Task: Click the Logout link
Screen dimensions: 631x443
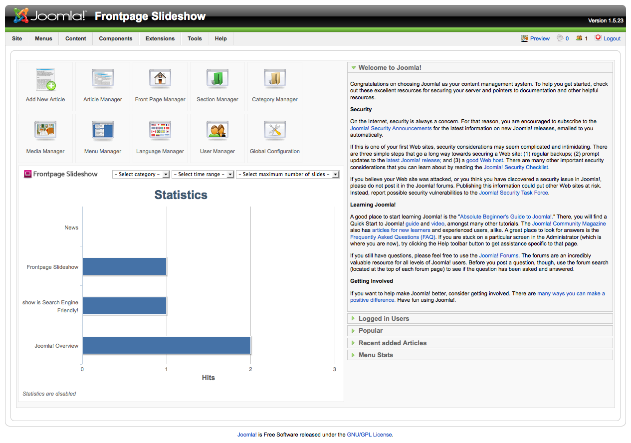Action: point(612,38)
